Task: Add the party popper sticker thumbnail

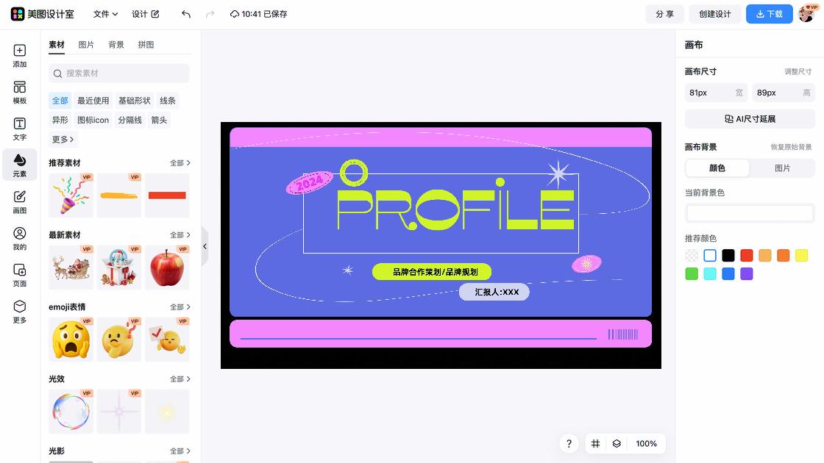Action: pos(71,195)
